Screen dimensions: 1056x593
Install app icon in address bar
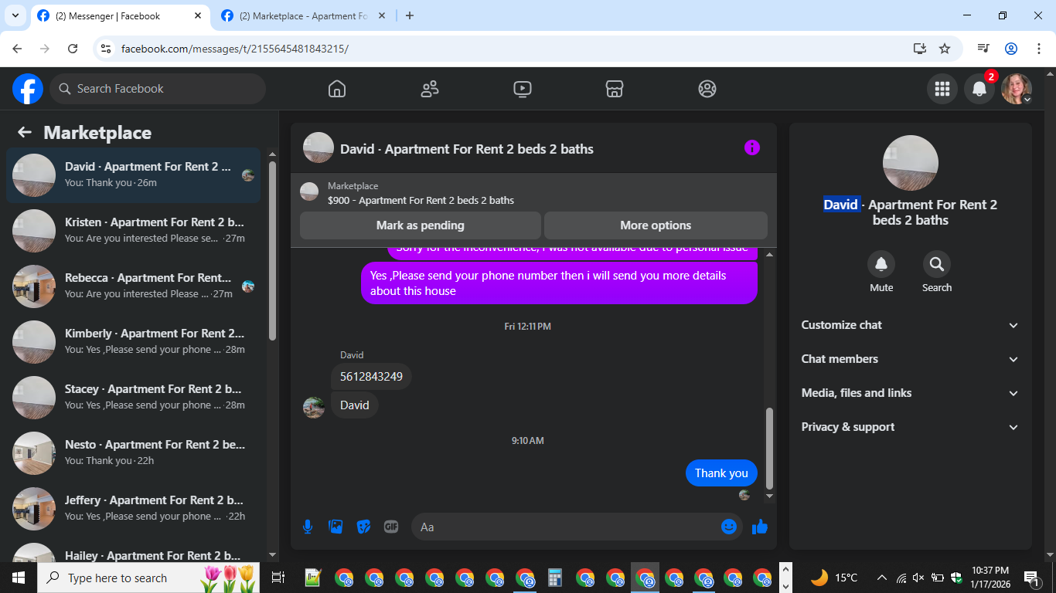click(x=919, y=49)
